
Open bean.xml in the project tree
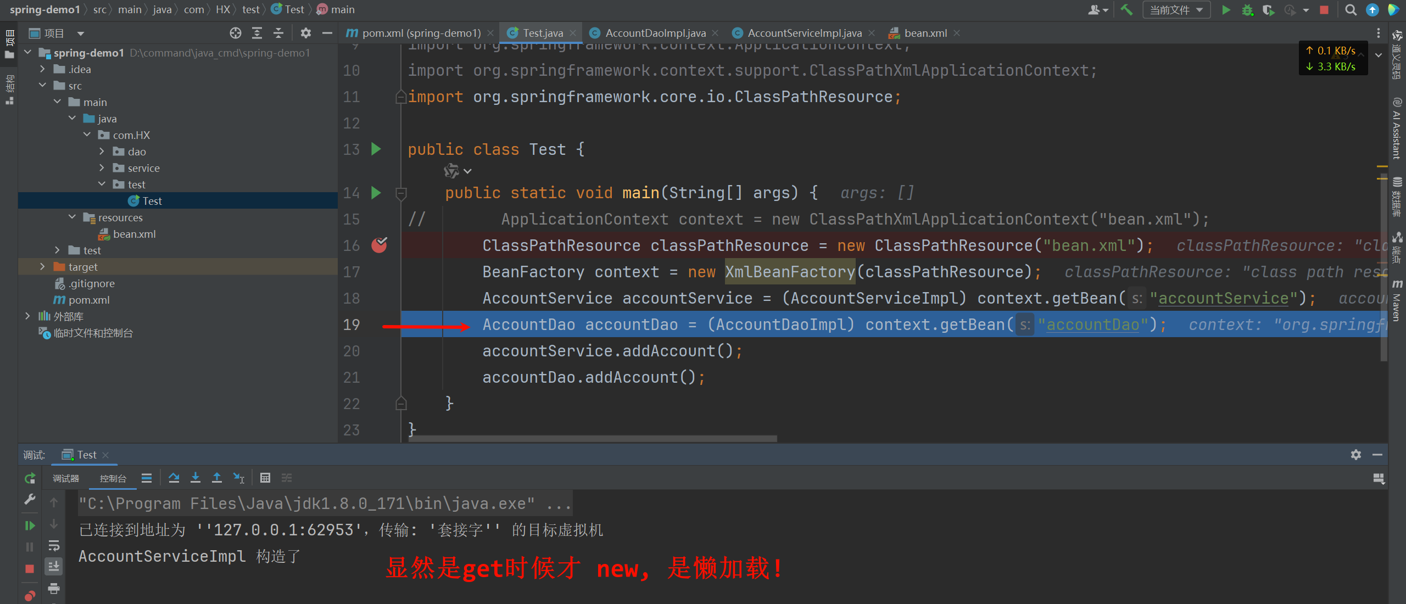[x=134, y=234]
